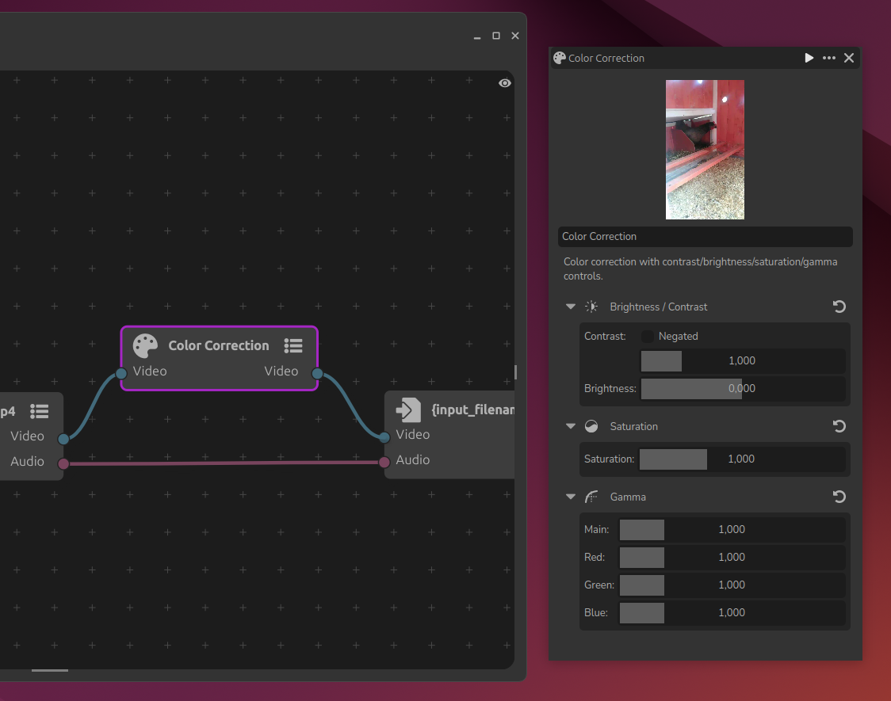
Task: Click the output file node export icon
Action: 408,410
